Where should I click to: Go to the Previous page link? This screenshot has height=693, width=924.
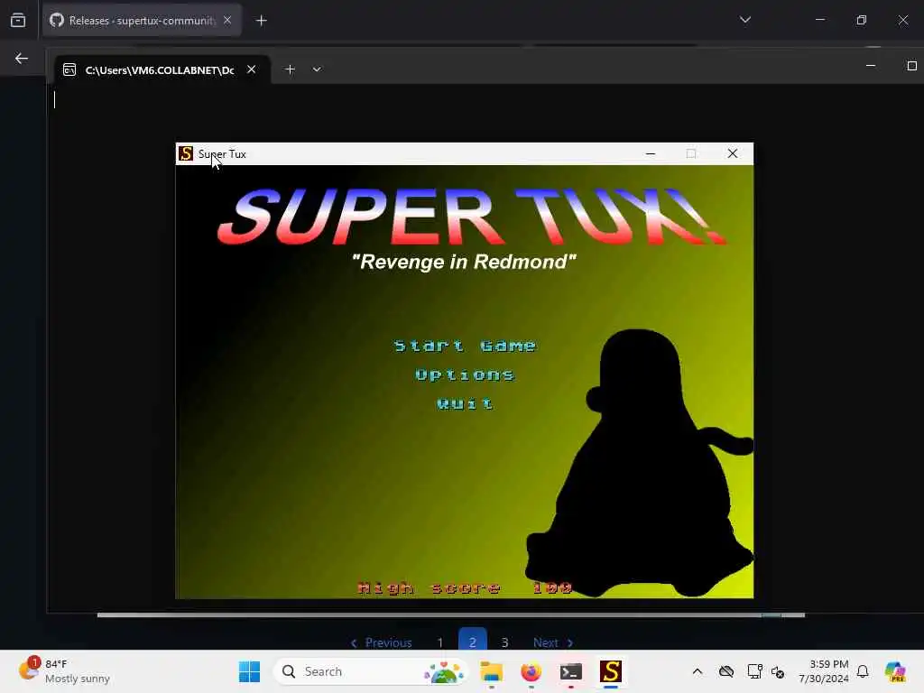pos(382,642)
